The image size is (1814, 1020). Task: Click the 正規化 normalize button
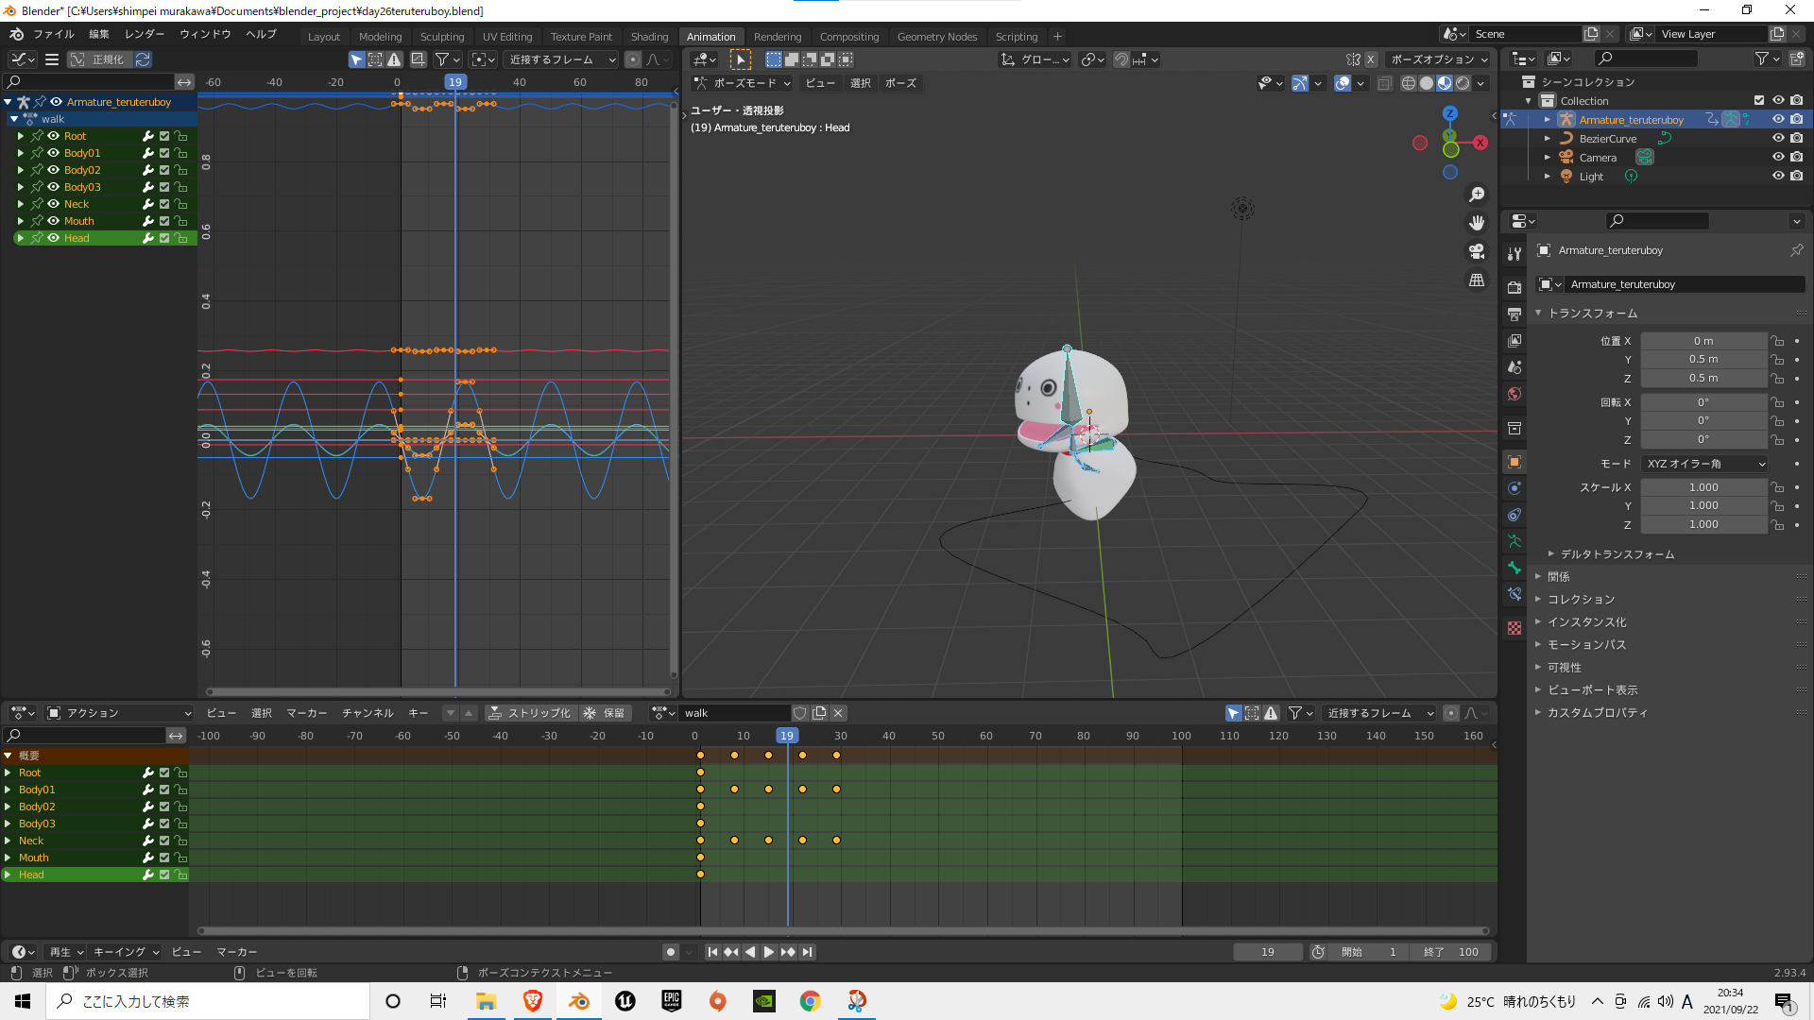point(99,59)
